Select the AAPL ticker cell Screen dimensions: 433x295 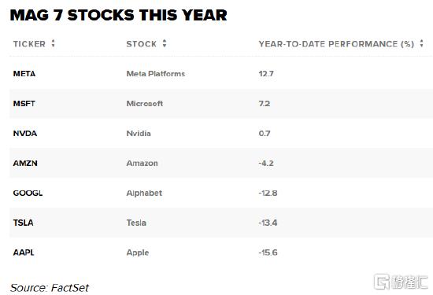24,253
